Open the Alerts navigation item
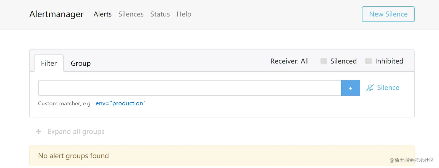This screenshot has width=439, height=168. pos(102,14)
